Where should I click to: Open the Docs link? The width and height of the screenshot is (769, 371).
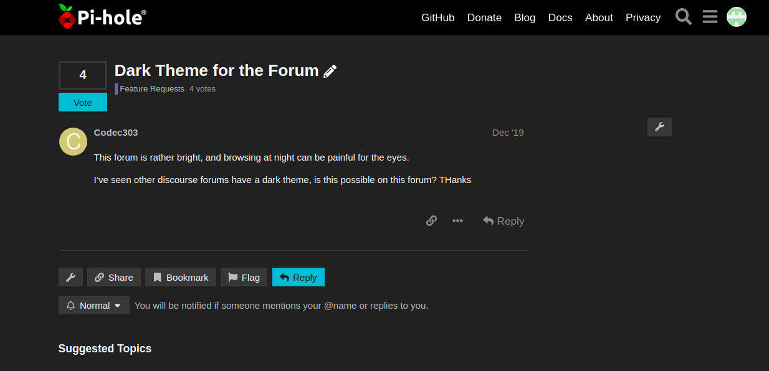(x=560, y=17)
